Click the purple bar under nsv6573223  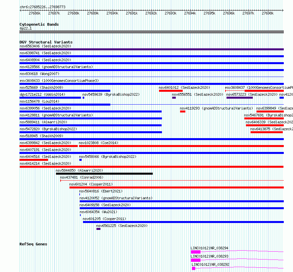[240, 98]
